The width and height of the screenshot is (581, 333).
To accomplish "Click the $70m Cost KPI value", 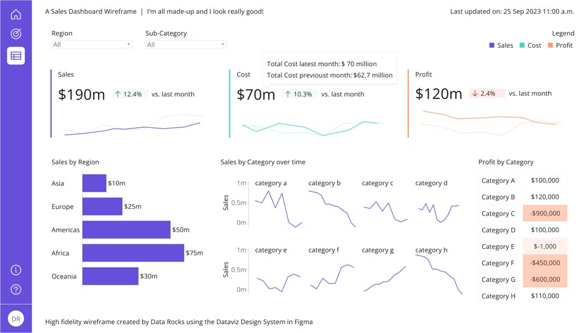I will click(255, 94).
